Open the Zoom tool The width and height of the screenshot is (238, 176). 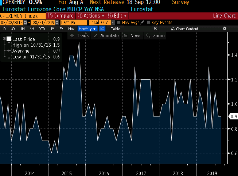pyautogui.click(x=155, y=35)
